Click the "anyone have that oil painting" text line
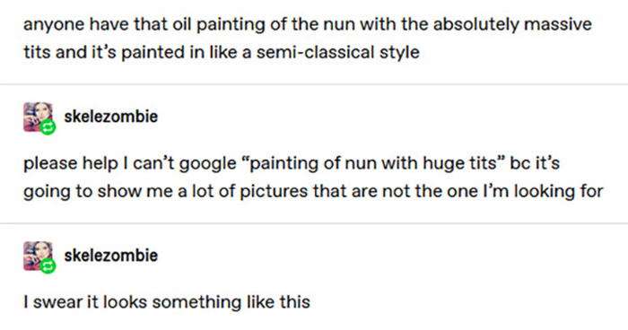This screenshot has width=628, height=330. point(308,24)
